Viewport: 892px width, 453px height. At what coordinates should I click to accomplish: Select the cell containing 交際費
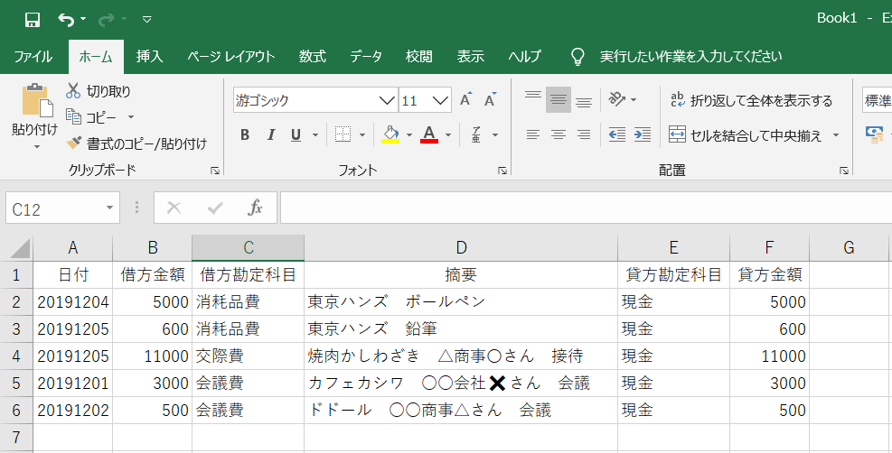pyautogui.click(x=248, y=356)
